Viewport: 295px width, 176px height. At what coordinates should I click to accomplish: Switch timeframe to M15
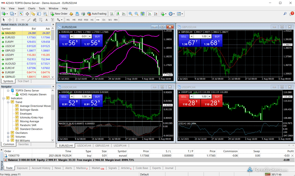coord(80,20)
